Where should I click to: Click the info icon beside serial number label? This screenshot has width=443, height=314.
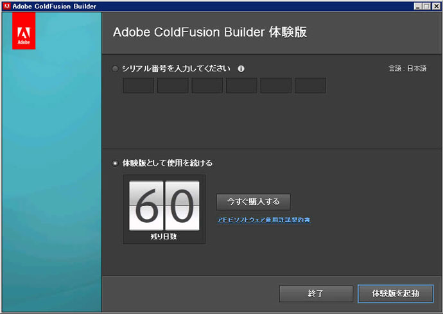click(x=241, y=69)
